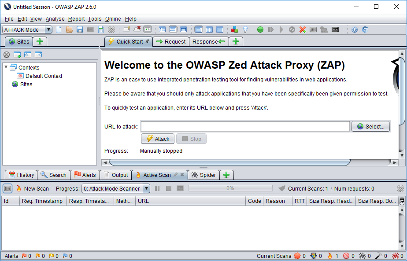Viewport: 407px width, 261px height.
Task: Click the forced user mode lock icon
Action: point(324,29)
